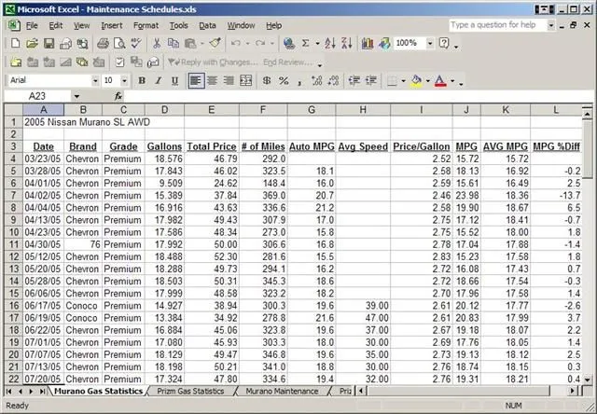The width and height of the screenshot is (597, 414).
Task: Select column D header
Action: [x=164, y=110]
